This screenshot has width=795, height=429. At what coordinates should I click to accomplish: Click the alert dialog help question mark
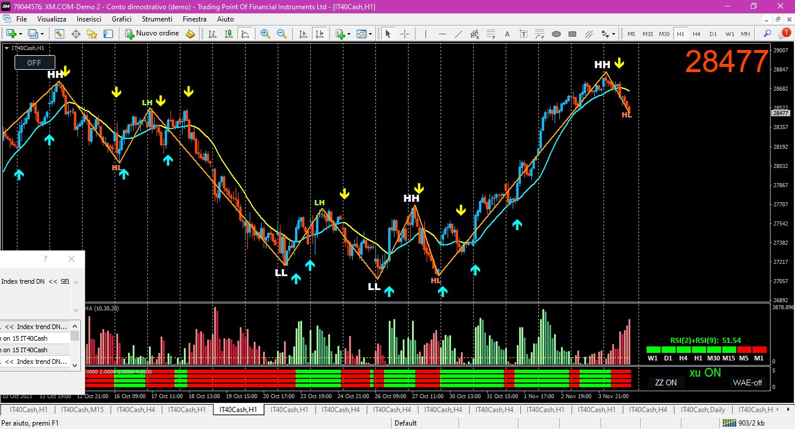point(45,259)
